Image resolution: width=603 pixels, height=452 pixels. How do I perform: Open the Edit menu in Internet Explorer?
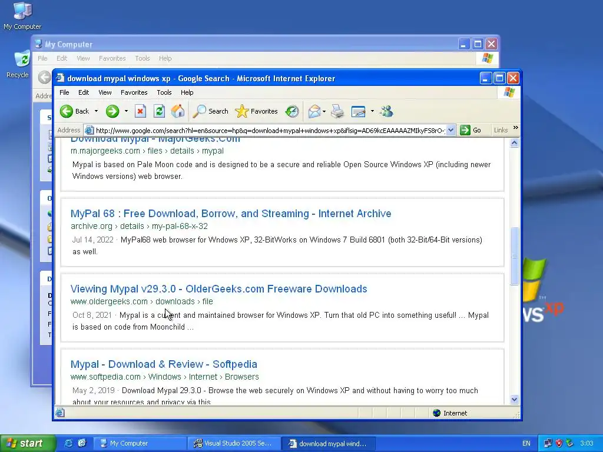click(x=84, y=92)
